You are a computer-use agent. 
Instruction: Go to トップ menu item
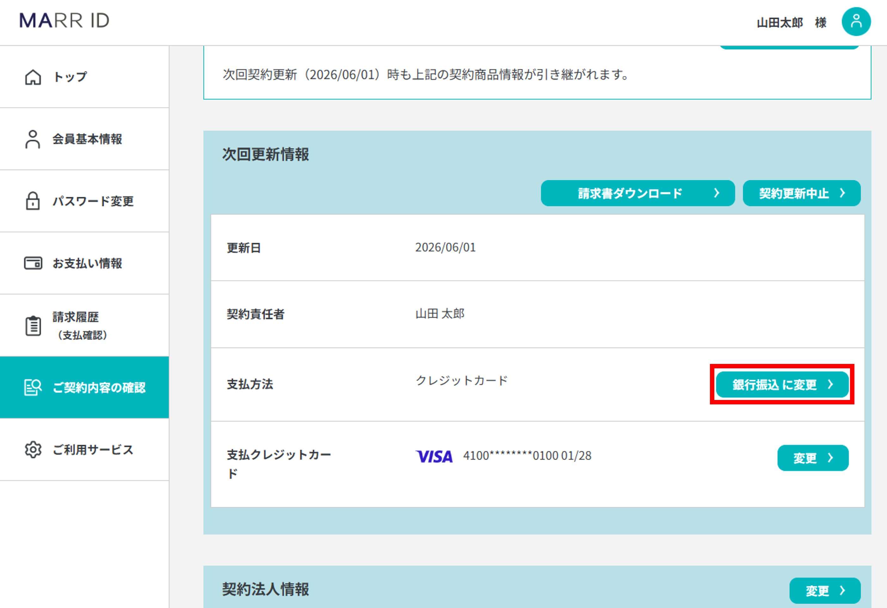coord(84,77)
